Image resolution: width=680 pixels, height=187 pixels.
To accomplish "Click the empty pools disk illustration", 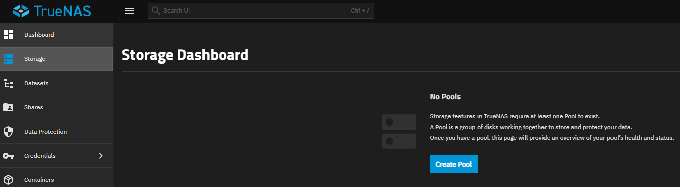I will pos(398,132).
